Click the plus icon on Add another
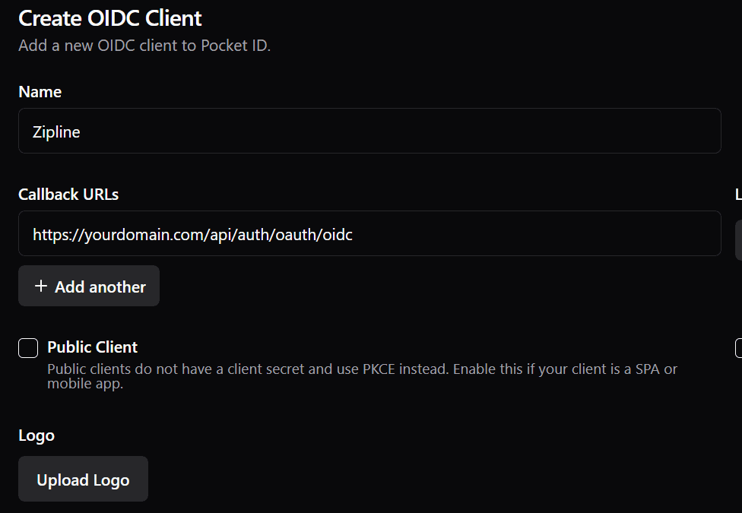 [42, 286]
